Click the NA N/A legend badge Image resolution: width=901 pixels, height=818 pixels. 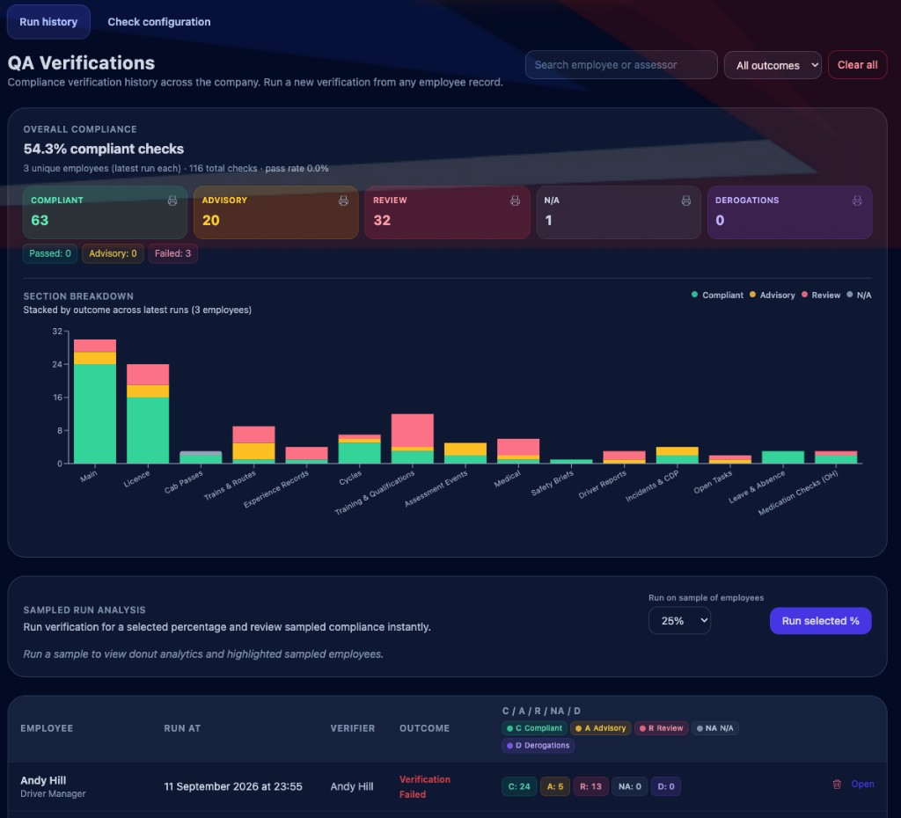pos(714,727)
